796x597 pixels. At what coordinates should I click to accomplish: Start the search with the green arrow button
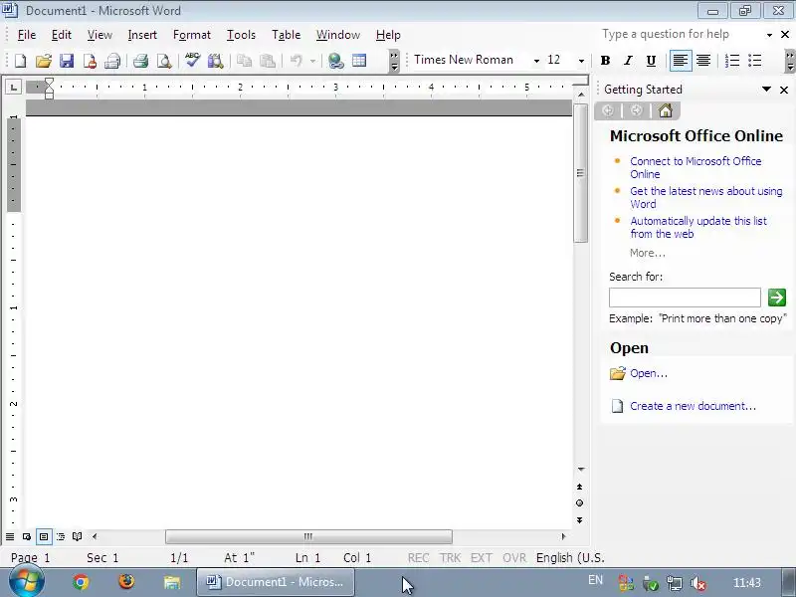[x=777, y=298]
